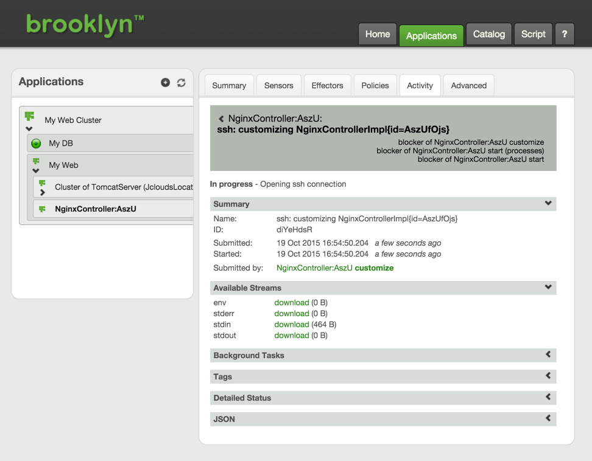
Task: Go to Catalog in top navigation
Action: tap(489, 35)
